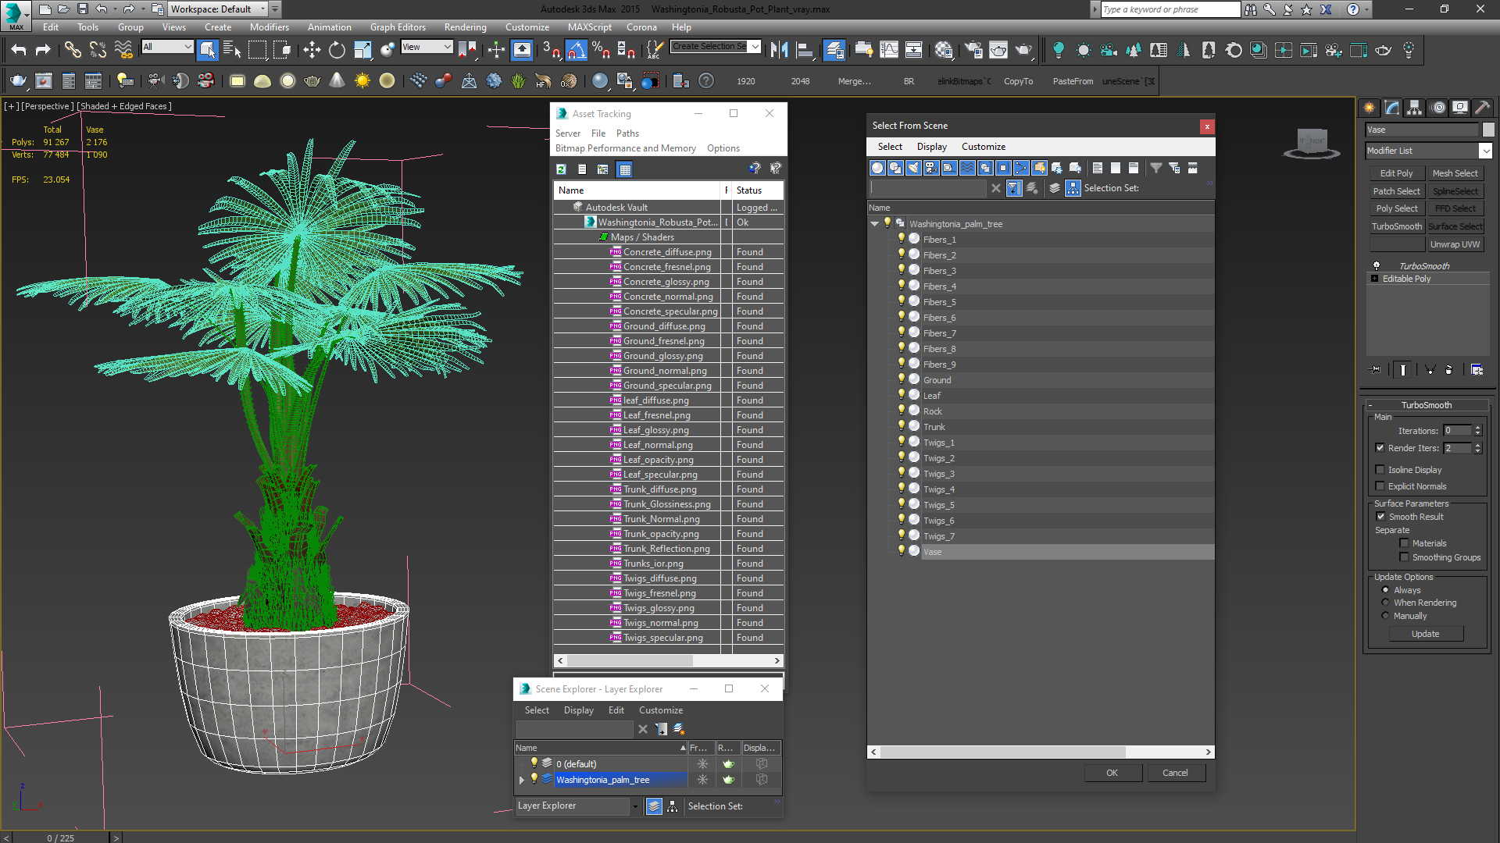The width and height of the screenshot is (1500, 843).
Task: Open the Material Editor icon
Action: (x=944, y=50)
